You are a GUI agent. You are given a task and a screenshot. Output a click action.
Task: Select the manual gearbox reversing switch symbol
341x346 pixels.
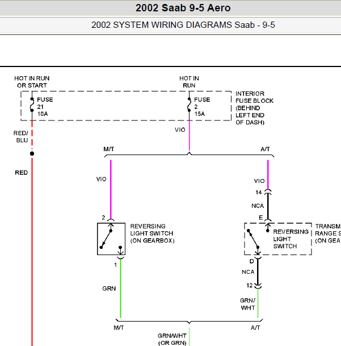point(111,239)
